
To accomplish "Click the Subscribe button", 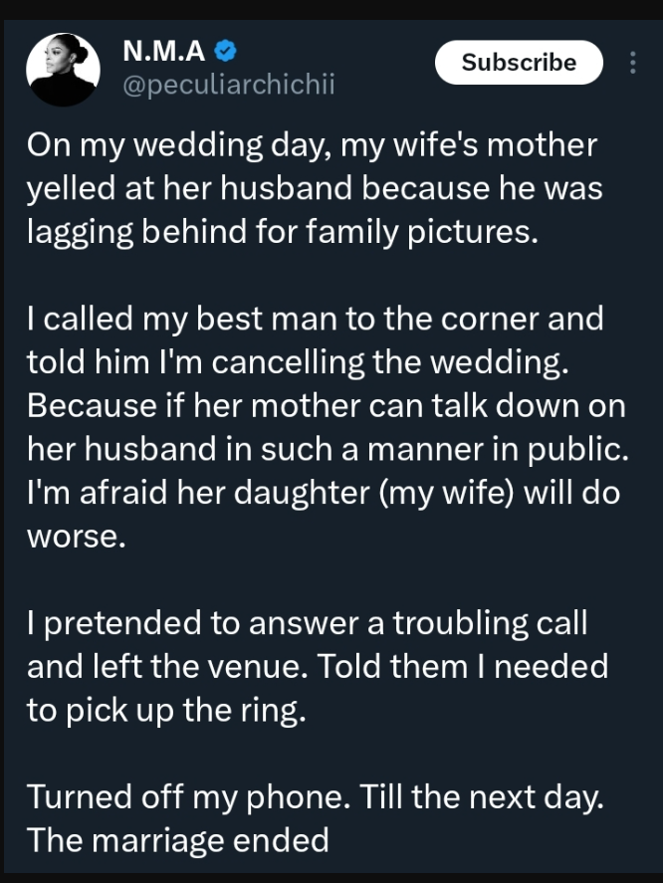I will coord(519,63).
